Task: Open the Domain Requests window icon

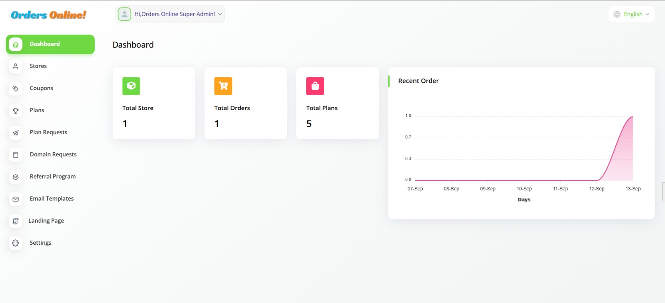Action: click(15, 155)
